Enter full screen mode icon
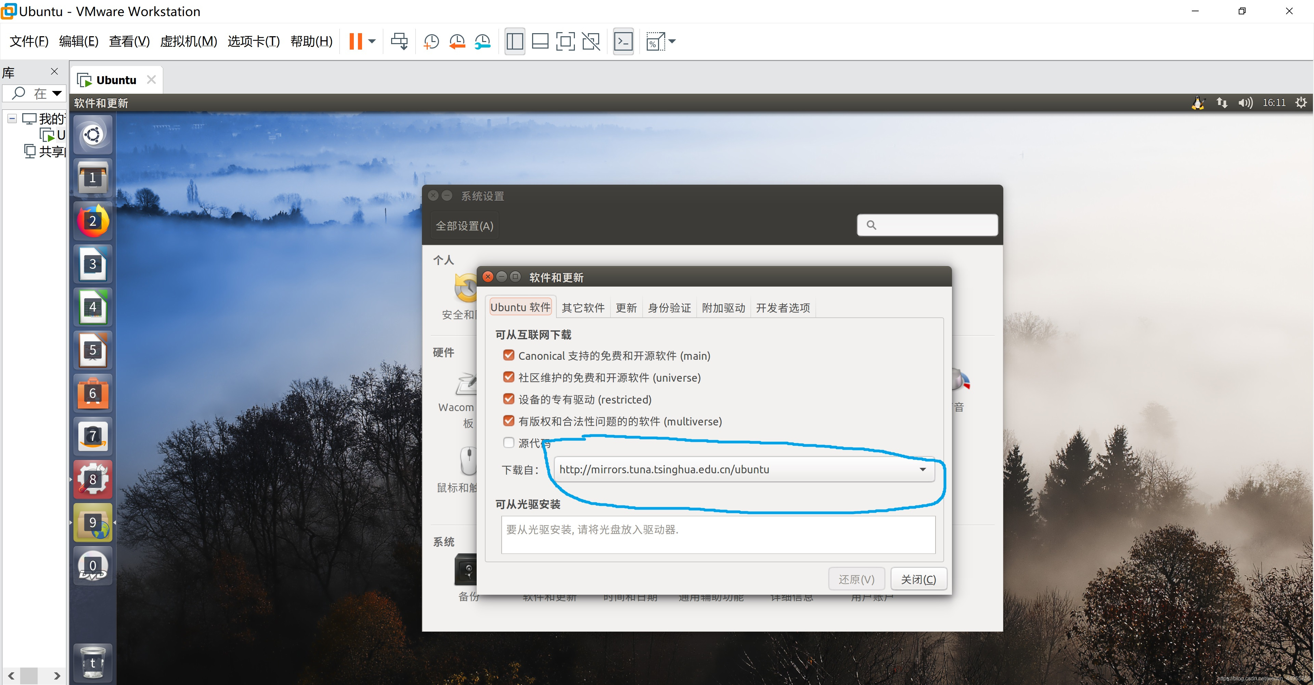This screenshot has width=1314, height=685. pyautogui.click(x=565, y=41)
